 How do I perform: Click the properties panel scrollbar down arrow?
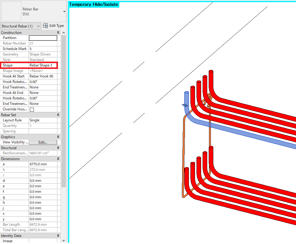click(x=63, y=240)
